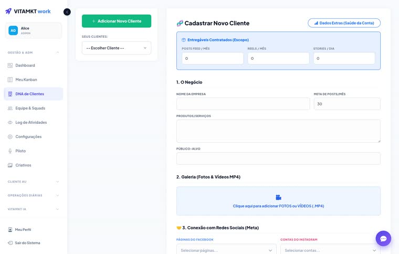399x254 pixels.
Task: Click the Dashboard grid icon
Action: coord(10,66)
